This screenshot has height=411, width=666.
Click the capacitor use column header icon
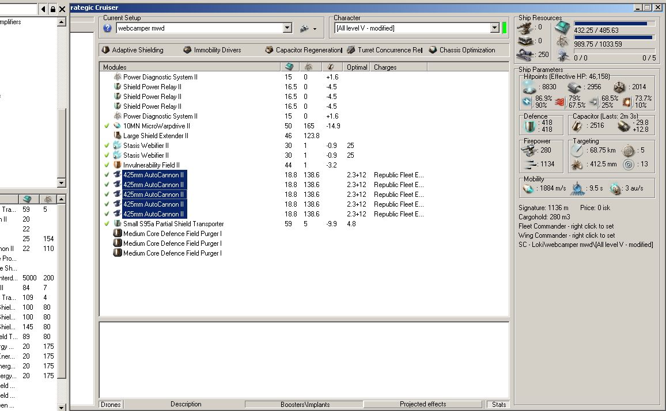tap(331, 67)
